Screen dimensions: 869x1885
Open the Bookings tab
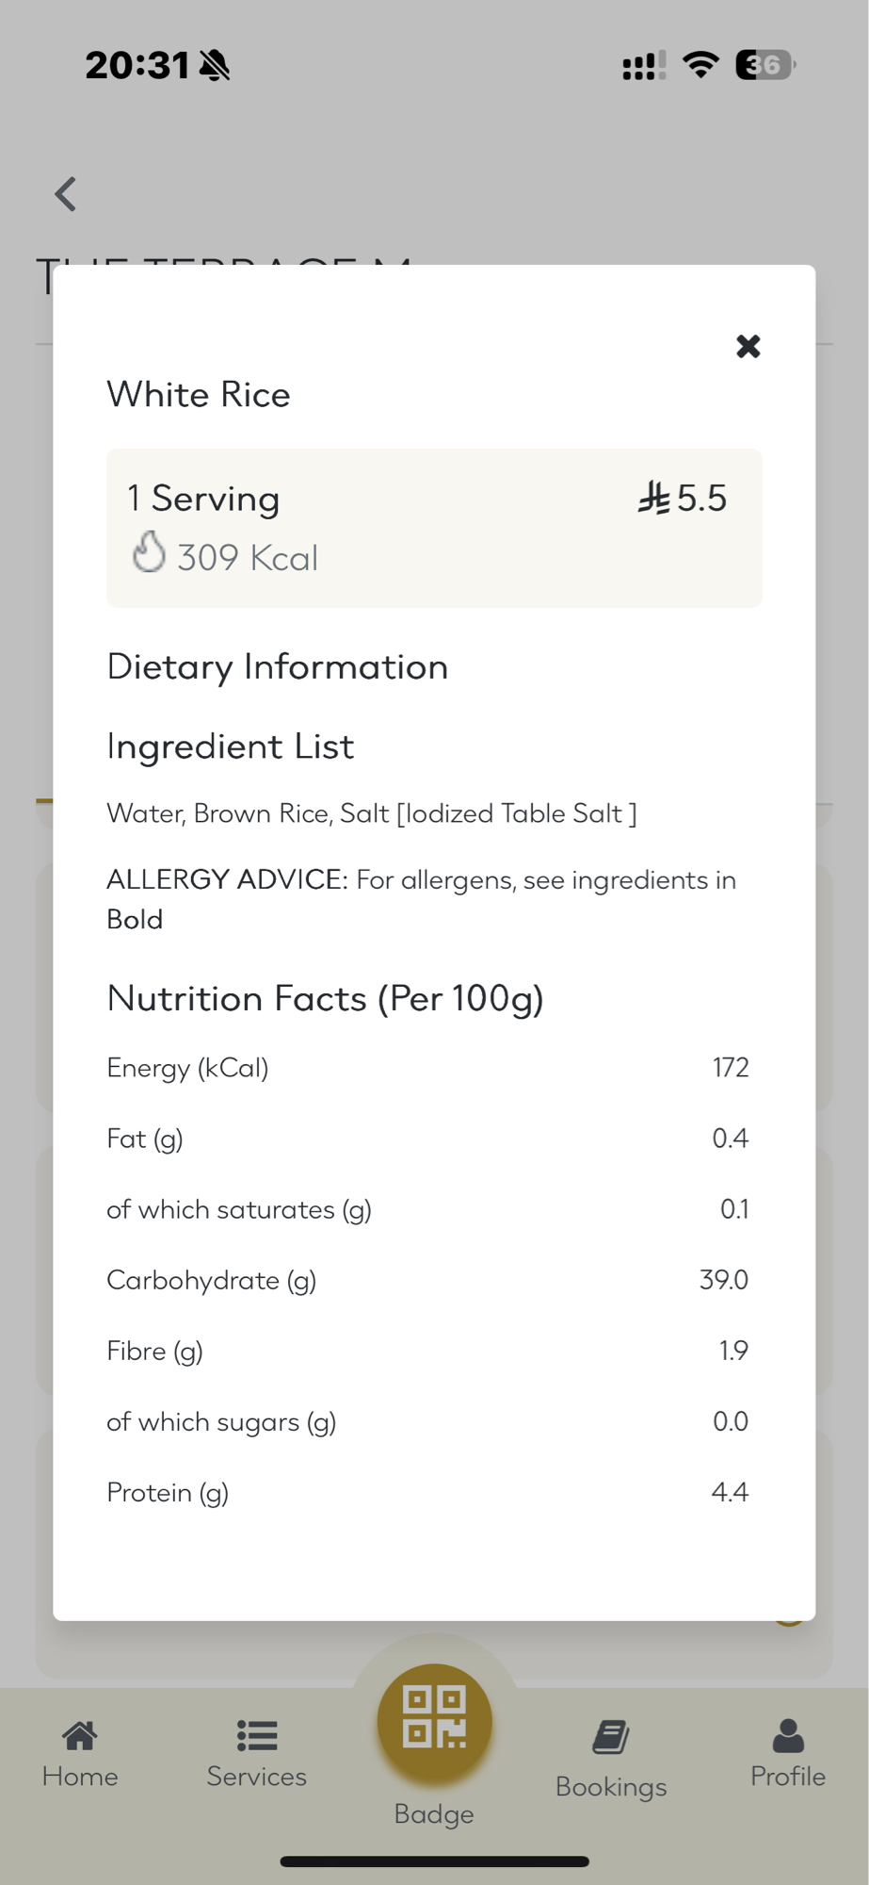(x=611, y=1759)
